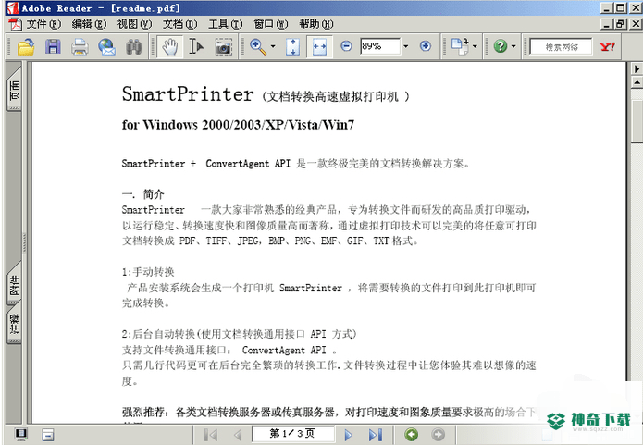Activate the Snapshot camera tool
The image size is (643, 445).
224,47
